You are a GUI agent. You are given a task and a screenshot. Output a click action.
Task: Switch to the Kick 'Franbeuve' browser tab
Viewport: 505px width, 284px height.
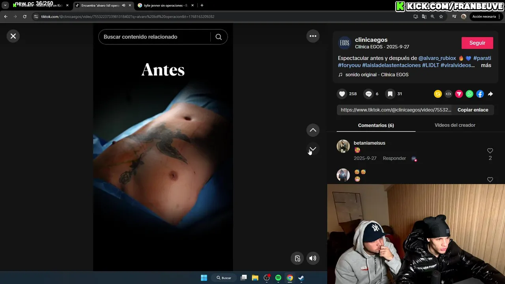pyautogui.click(x=41, y=6)
